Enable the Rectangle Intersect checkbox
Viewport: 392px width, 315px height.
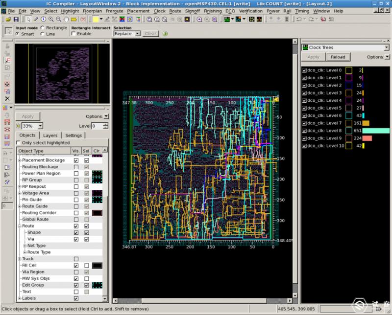point(74,34)
